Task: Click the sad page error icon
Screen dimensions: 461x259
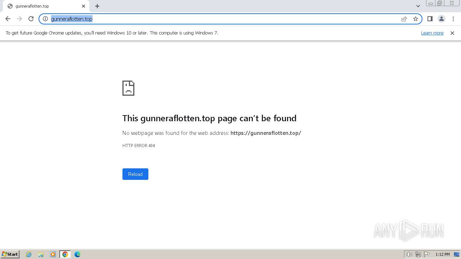Action: pyautogui.click(x=129, y=88)
